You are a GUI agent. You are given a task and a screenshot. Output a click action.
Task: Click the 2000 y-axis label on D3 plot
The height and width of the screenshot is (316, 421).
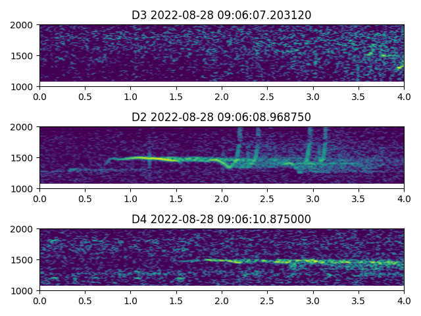24,26
